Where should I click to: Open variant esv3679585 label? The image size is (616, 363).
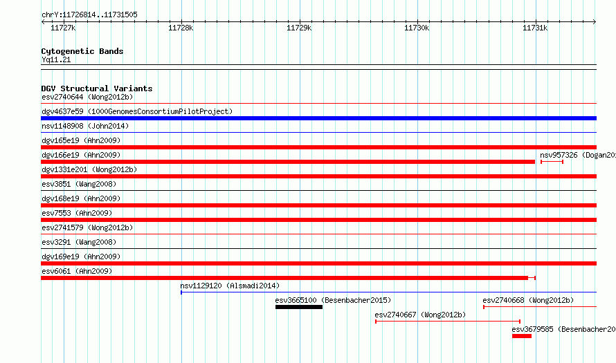(564, 329)
